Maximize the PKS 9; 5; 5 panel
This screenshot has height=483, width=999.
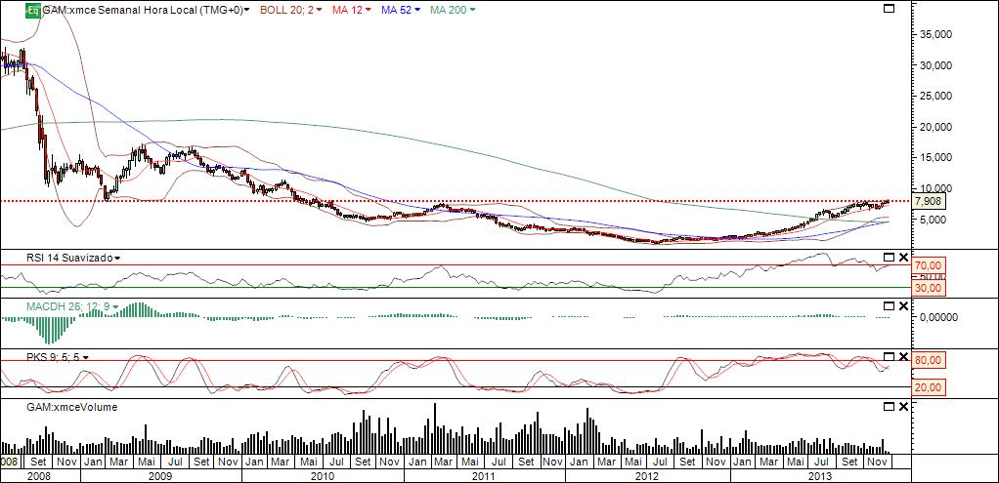pos(889,356)
